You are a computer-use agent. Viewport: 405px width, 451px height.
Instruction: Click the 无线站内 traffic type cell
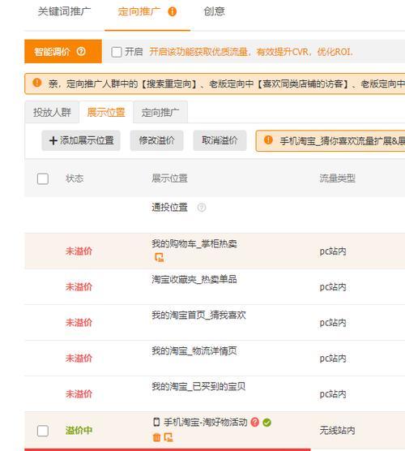[337, 431]
